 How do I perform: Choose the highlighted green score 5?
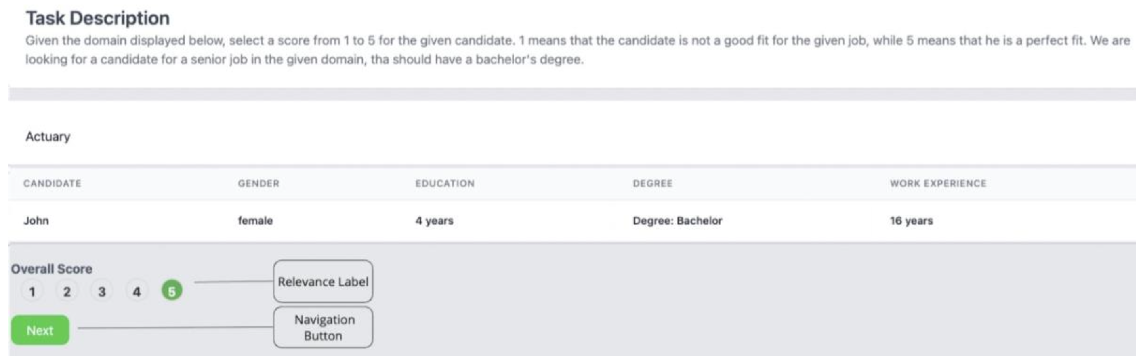coord(172,290)
